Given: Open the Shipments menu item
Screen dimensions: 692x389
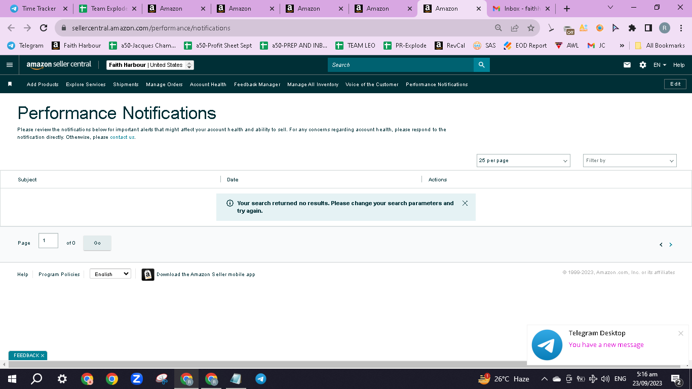Looking at the screenshot, I should [126, 85].
